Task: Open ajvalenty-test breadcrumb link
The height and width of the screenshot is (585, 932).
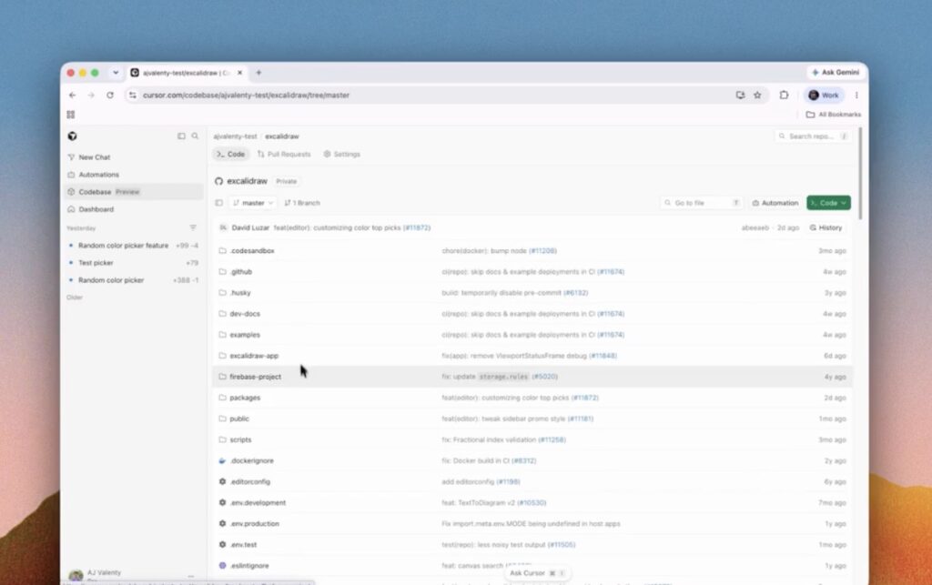Action: tap(236, 136)
